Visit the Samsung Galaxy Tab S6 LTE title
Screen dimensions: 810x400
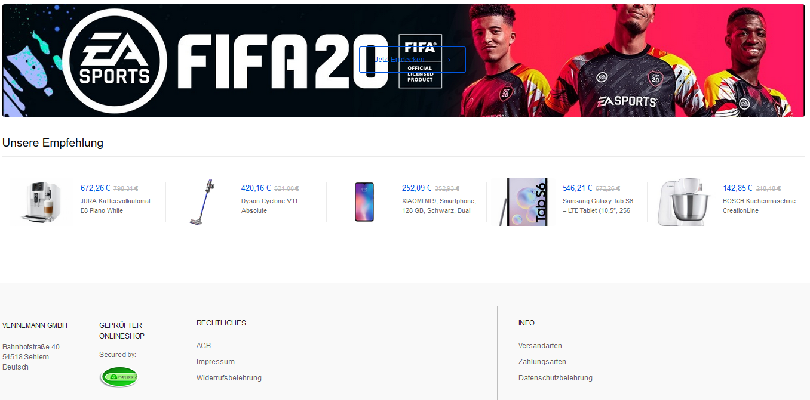598,206
